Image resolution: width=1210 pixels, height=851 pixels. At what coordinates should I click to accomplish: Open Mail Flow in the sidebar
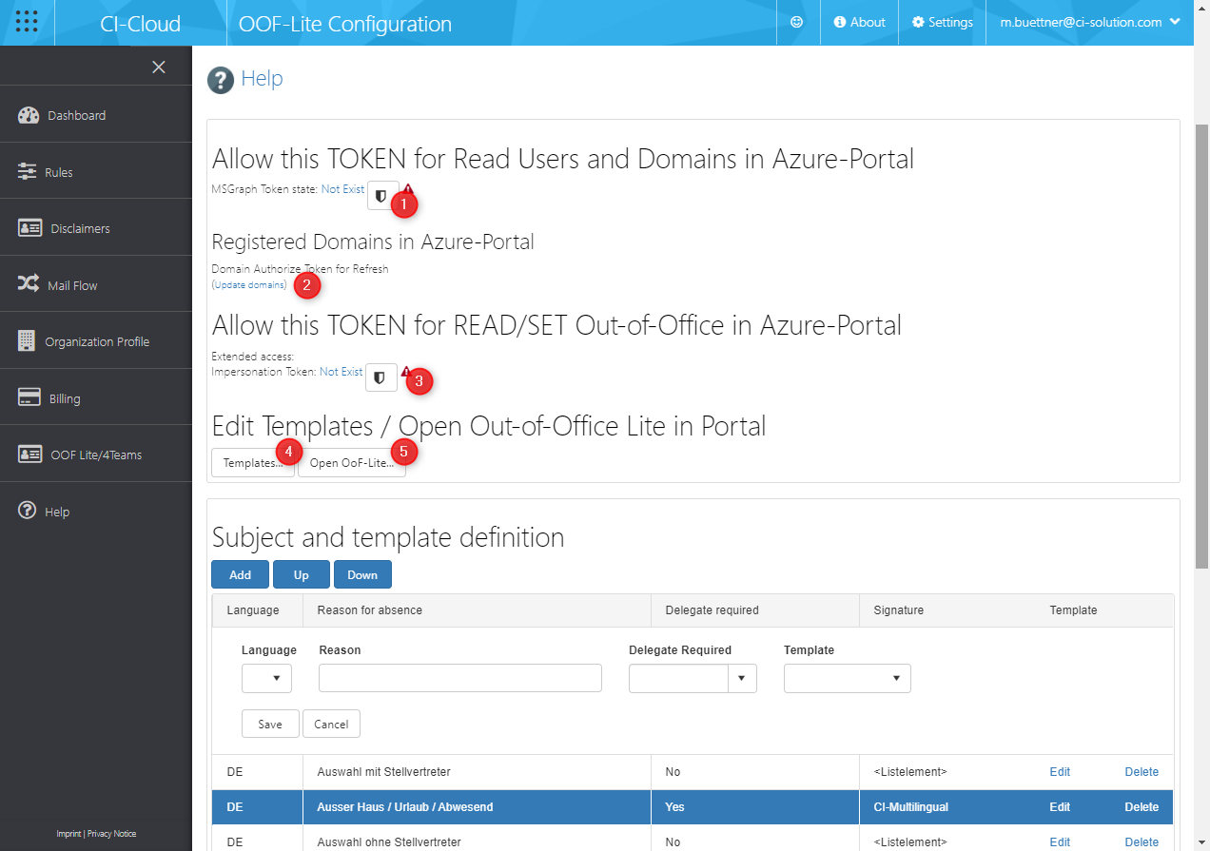(72, 285)
